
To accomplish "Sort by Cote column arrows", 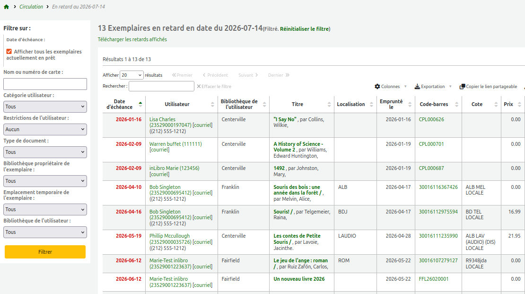I will 496,104.
